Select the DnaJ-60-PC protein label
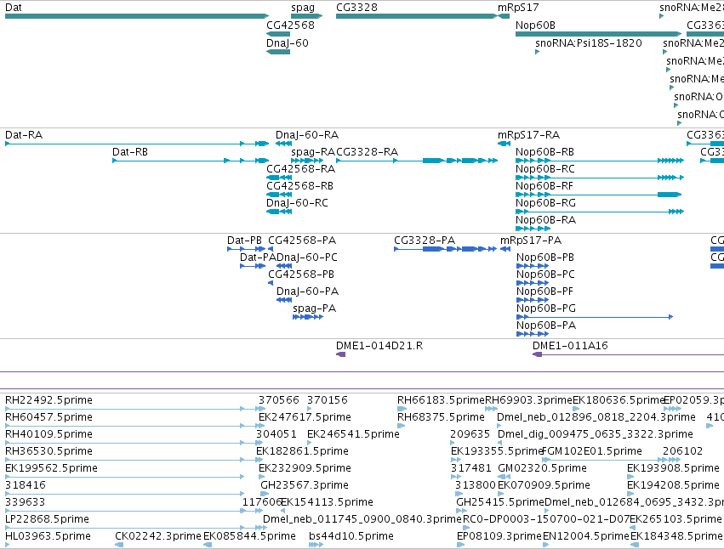Viewport: 724px width, 549px height. (307, 258)
